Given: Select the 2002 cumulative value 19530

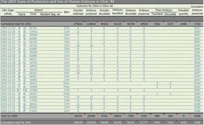Looking at the screenshot, I should point(144,24).
